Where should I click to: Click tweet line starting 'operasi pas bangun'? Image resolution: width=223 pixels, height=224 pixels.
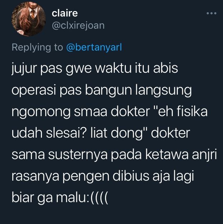tap(101, 90)
